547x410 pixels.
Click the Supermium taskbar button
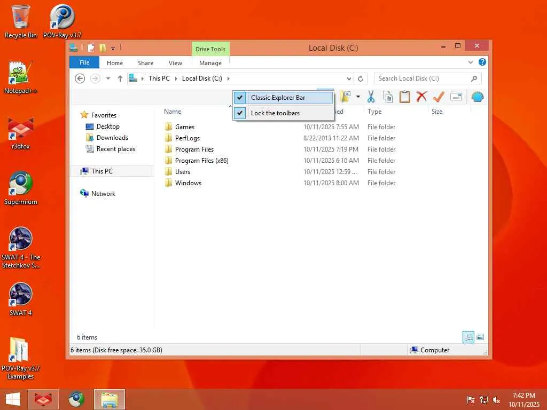pyautogui.click(x=76, y=399)
